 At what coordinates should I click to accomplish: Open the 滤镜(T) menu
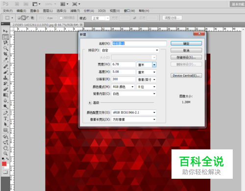coord(75,11)
